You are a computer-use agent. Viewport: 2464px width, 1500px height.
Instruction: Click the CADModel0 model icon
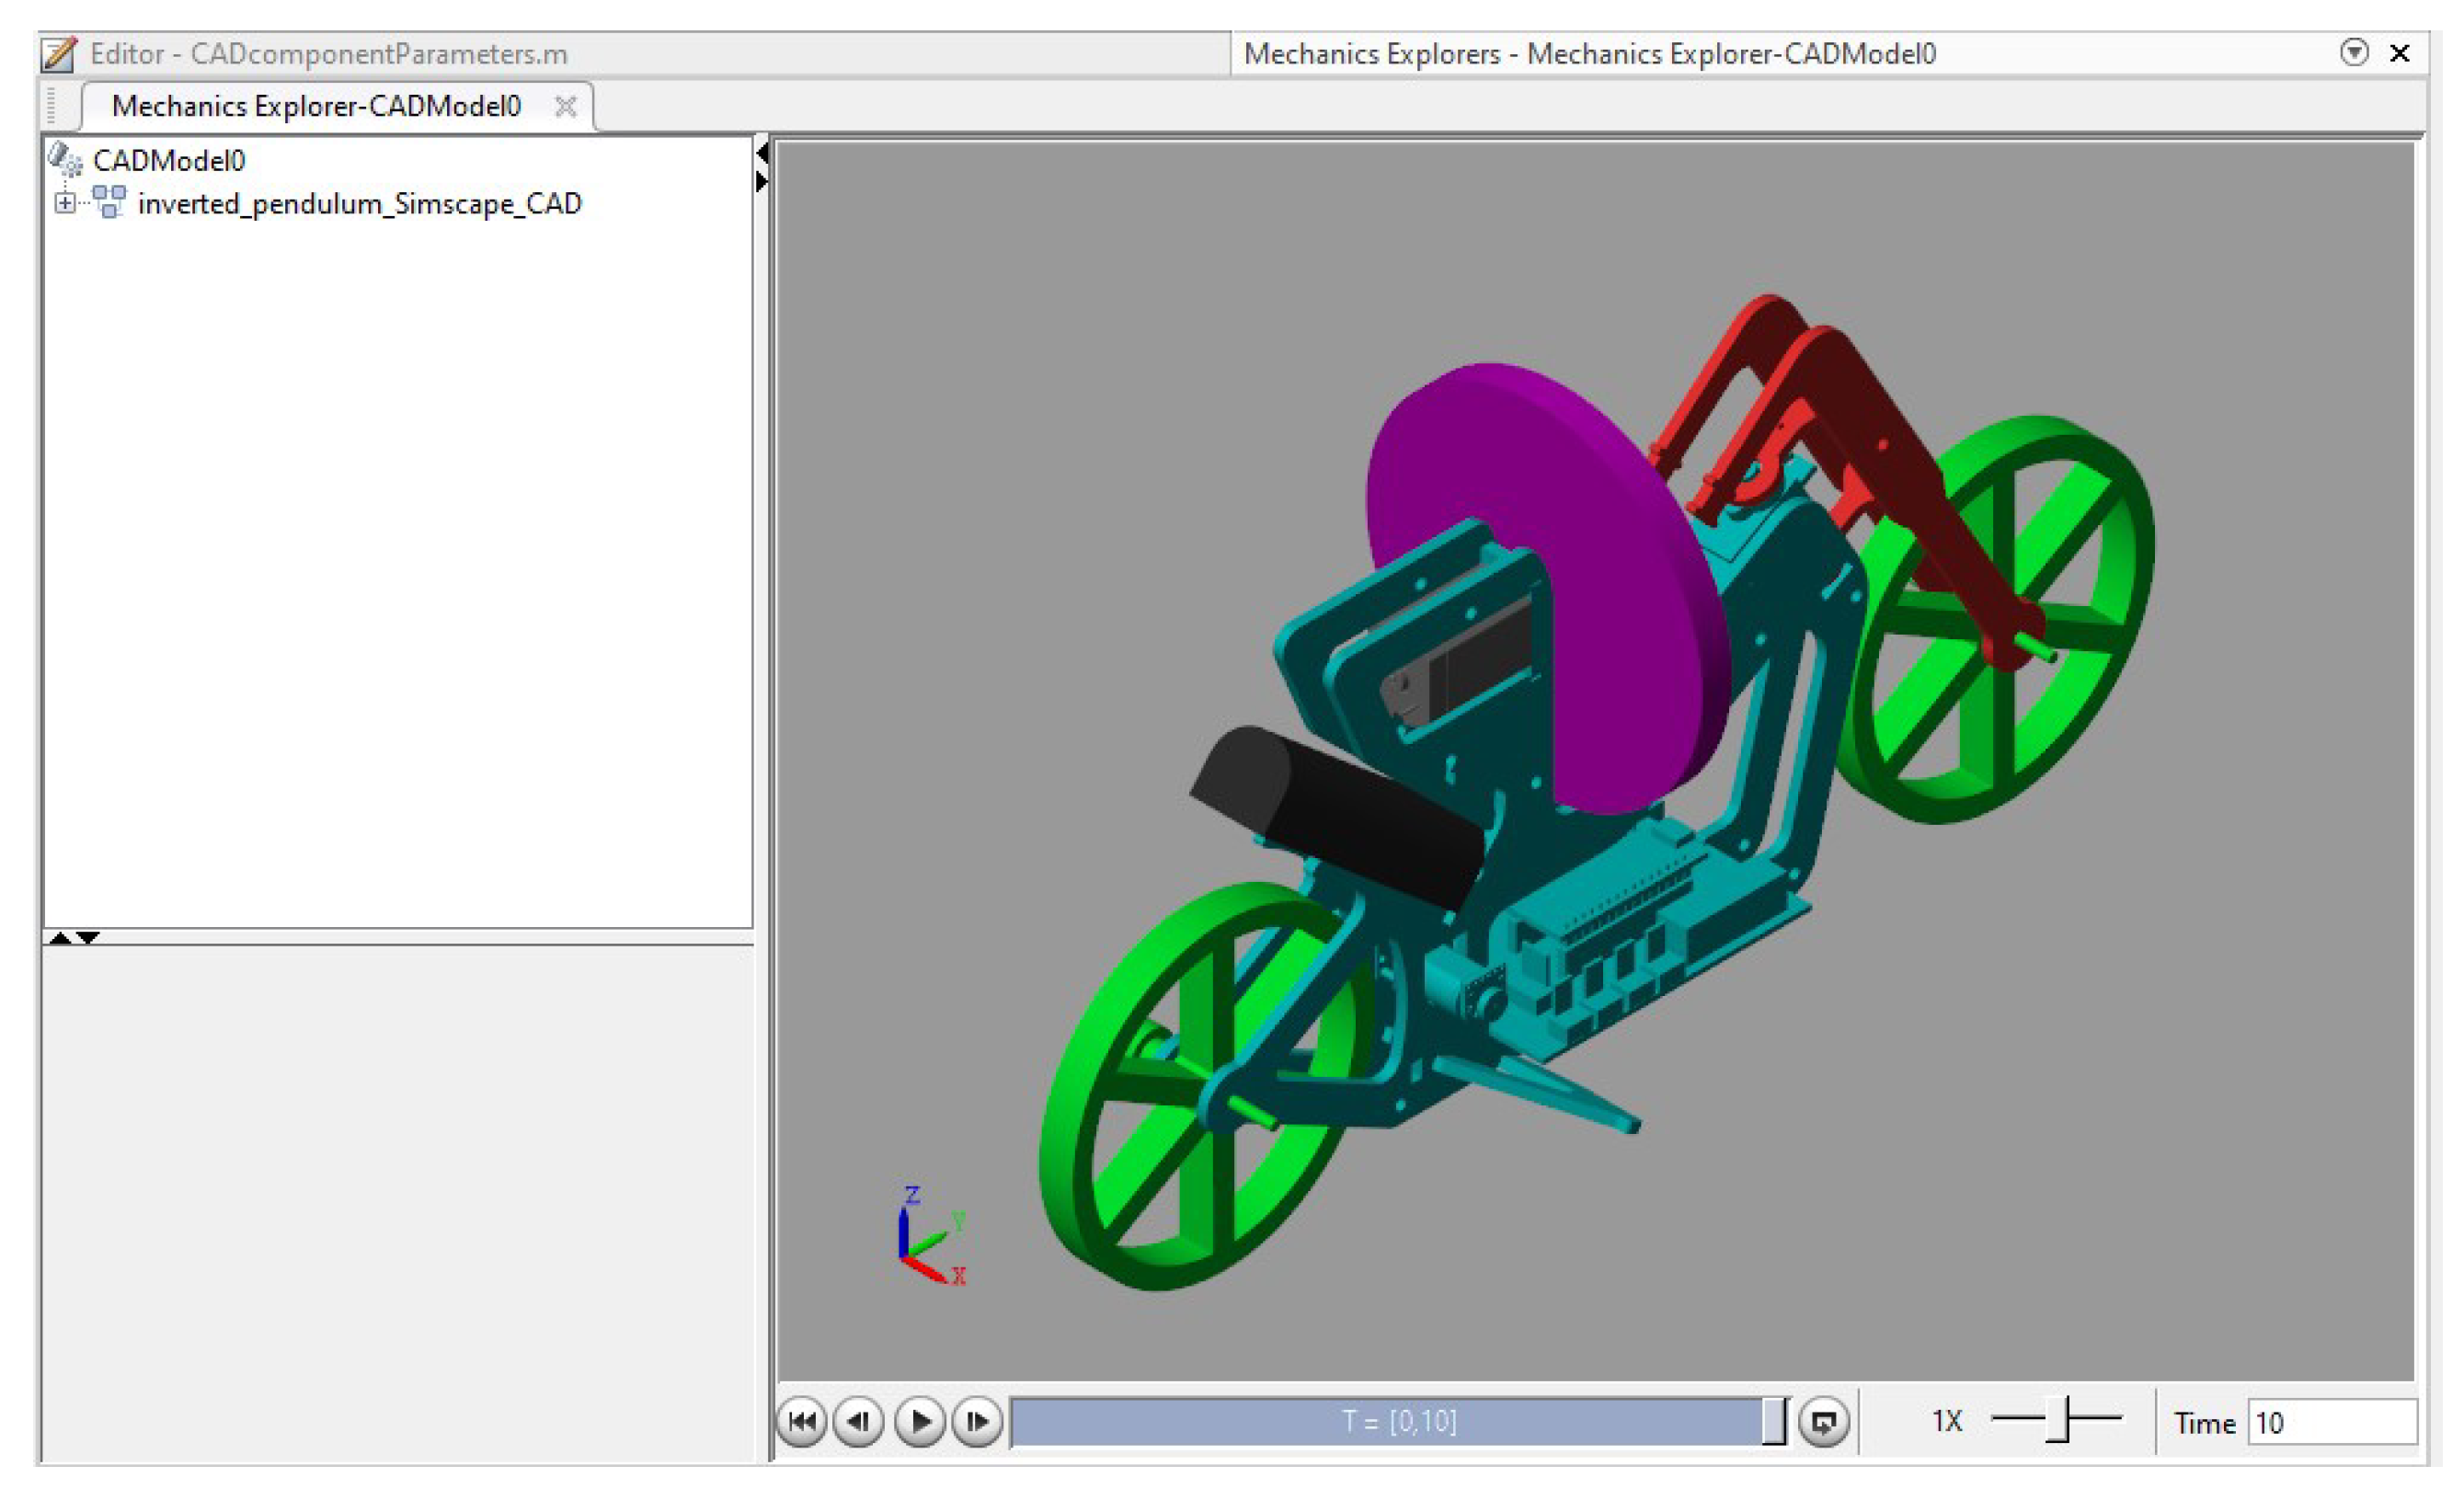point(66,159)
